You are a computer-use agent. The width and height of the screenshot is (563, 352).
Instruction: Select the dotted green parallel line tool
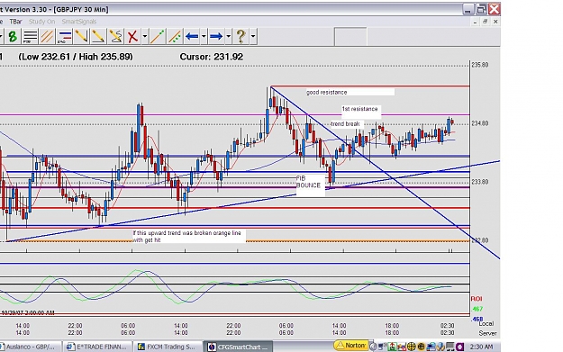[x=175, y=36]
